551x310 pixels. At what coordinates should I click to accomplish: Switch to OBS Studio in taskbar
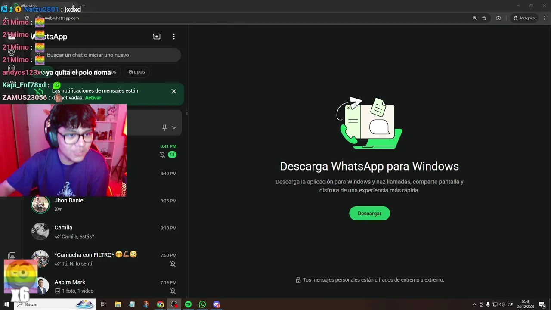(x=174, y=304)
